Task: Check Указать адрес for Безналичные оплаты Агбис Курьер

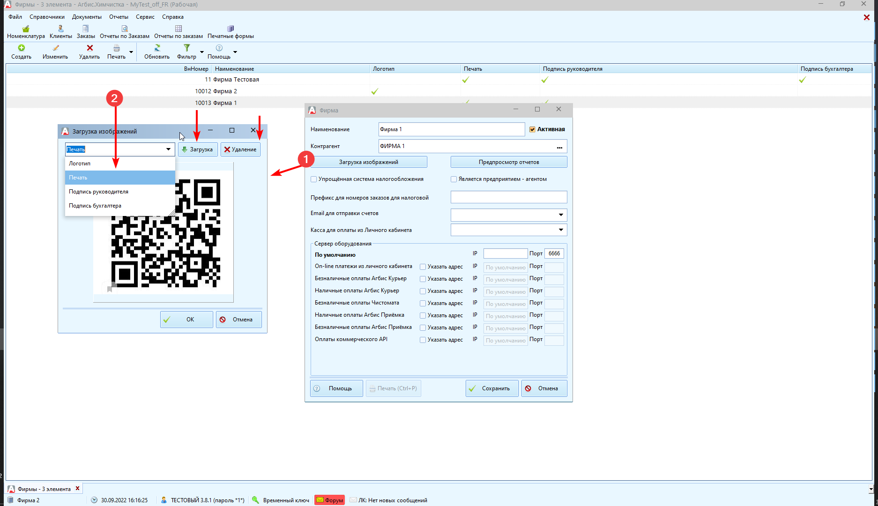Action: tap(423, 279)
